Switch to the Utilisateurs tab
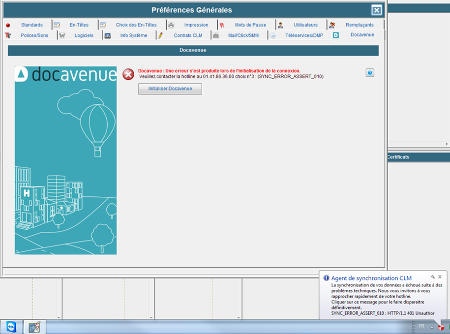This screenshot has height=334, width=450. (305, 25)
